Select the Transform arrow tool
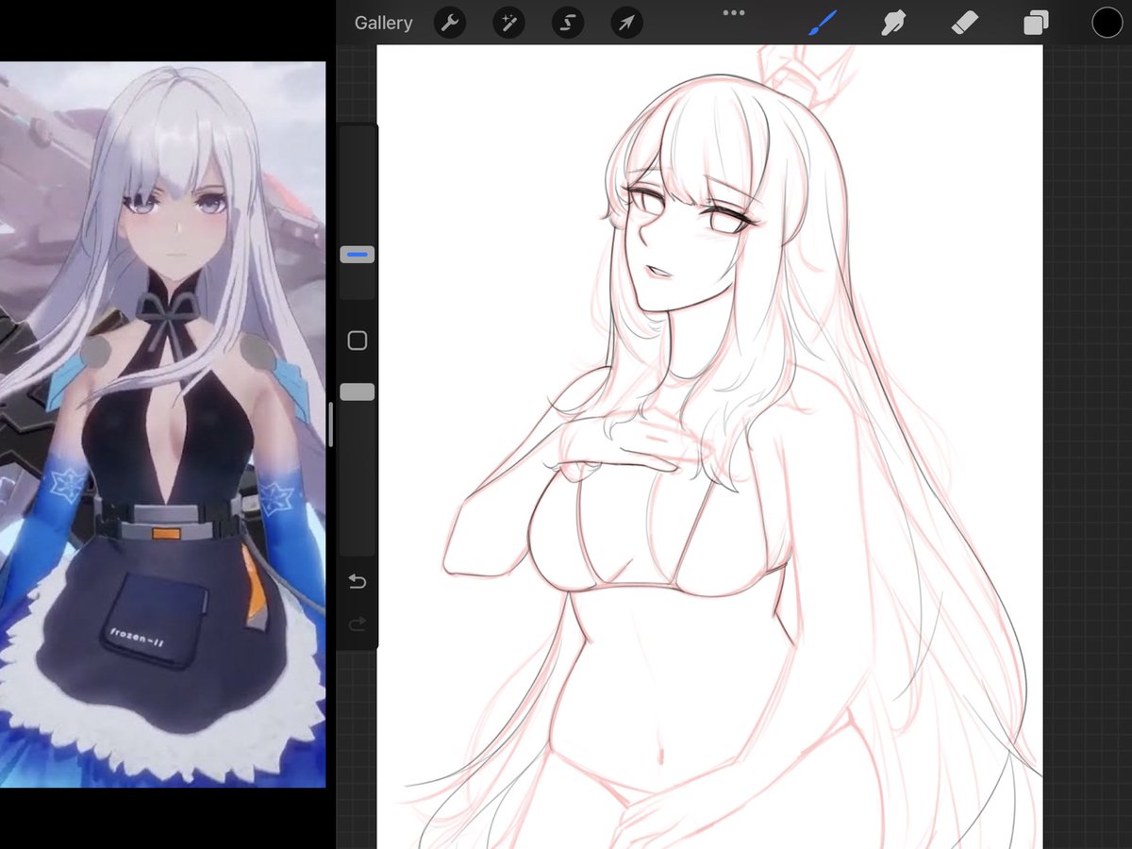 (x=626, y=23)
